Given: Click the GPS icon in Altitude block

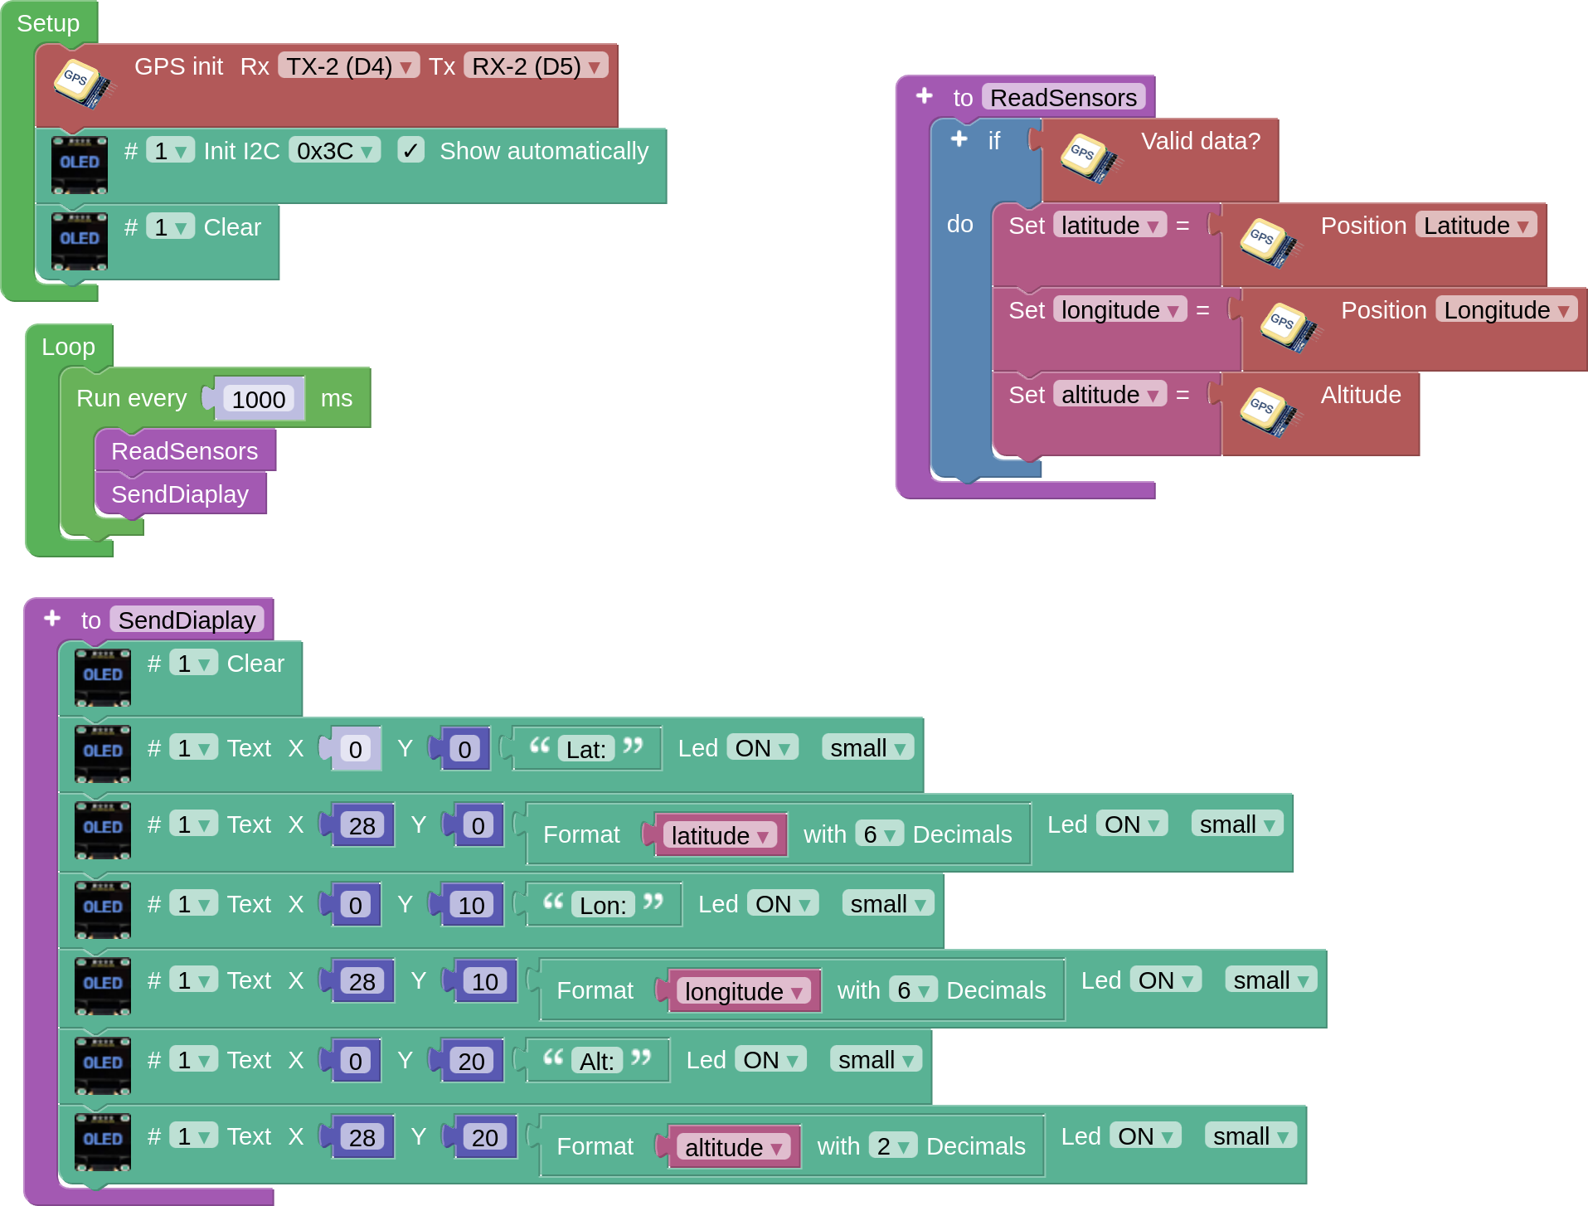Looking at the screenshot, I should pyautogui.click(x=1268, y=411).
